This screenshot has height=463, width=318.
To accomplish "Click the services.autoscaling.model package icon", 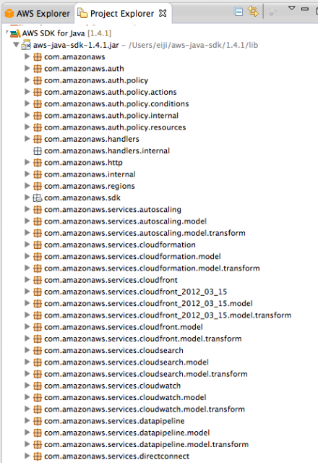I will click(x=38, y=221).
